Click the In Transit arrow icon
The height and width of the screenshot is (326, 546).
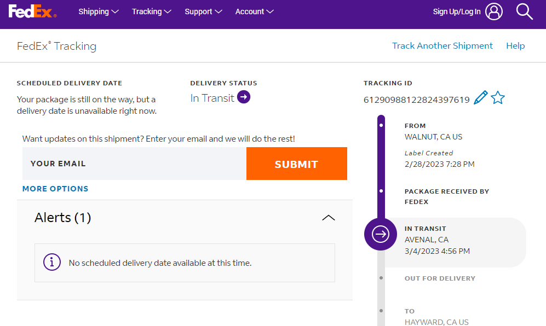[x=244, y=98]
